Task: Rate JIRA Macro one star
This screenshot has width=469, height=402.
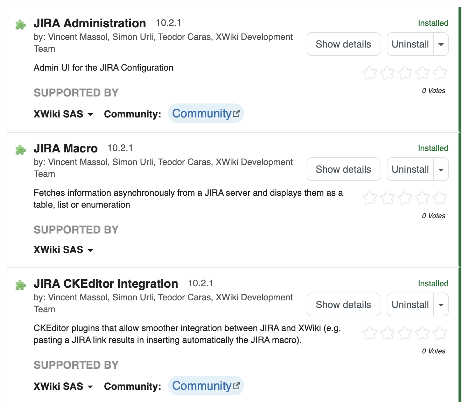Action: tap(370, 198)
